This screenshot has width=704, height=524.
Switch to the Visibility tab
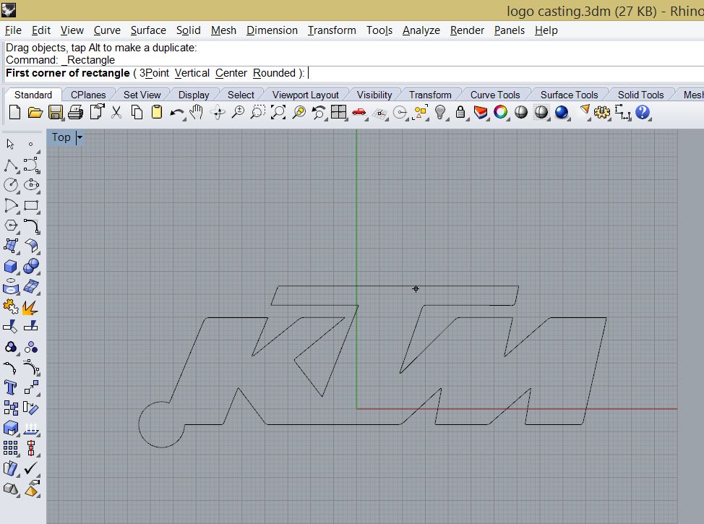[374, 95]
